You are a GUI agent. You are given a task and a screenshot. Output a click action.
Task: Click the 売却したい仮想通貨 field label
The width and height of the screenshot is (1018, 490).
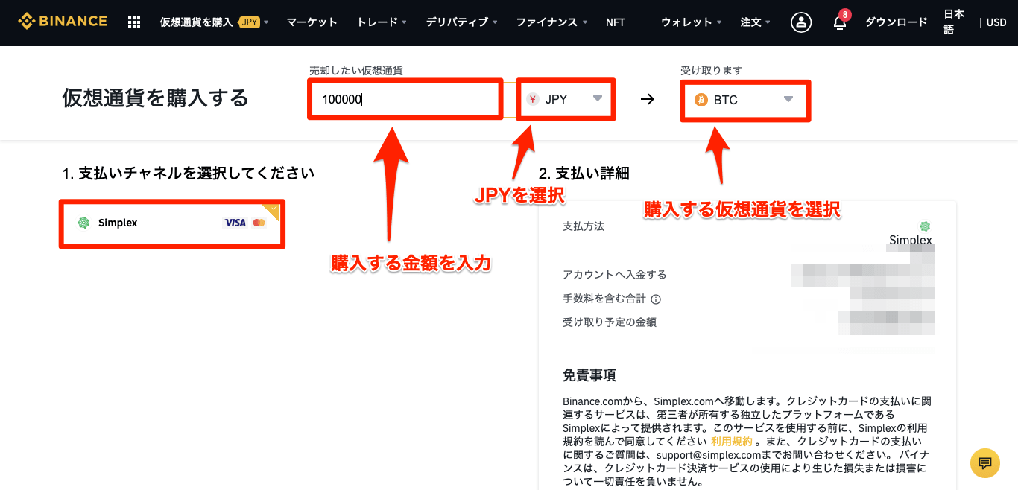[x=356, y=70]
